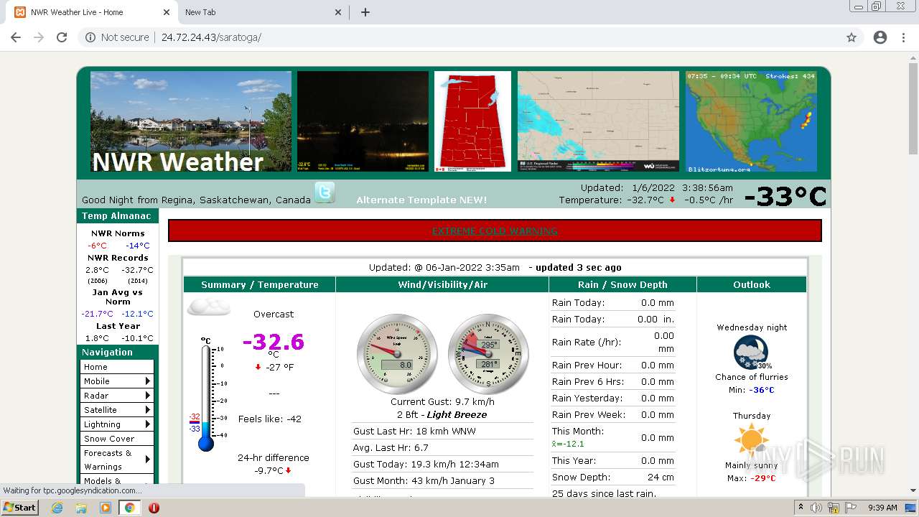Click the -32.6 current temperature reading

tap(274, 341)
